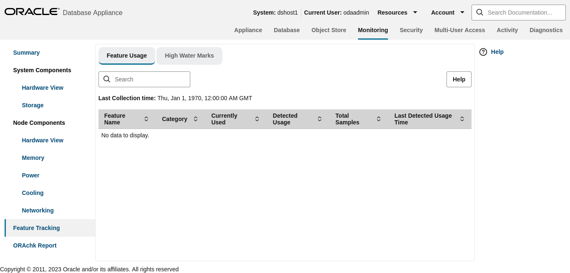
Task: Click the sort icon on Currently Used column
Action: [x=257, y=119]
